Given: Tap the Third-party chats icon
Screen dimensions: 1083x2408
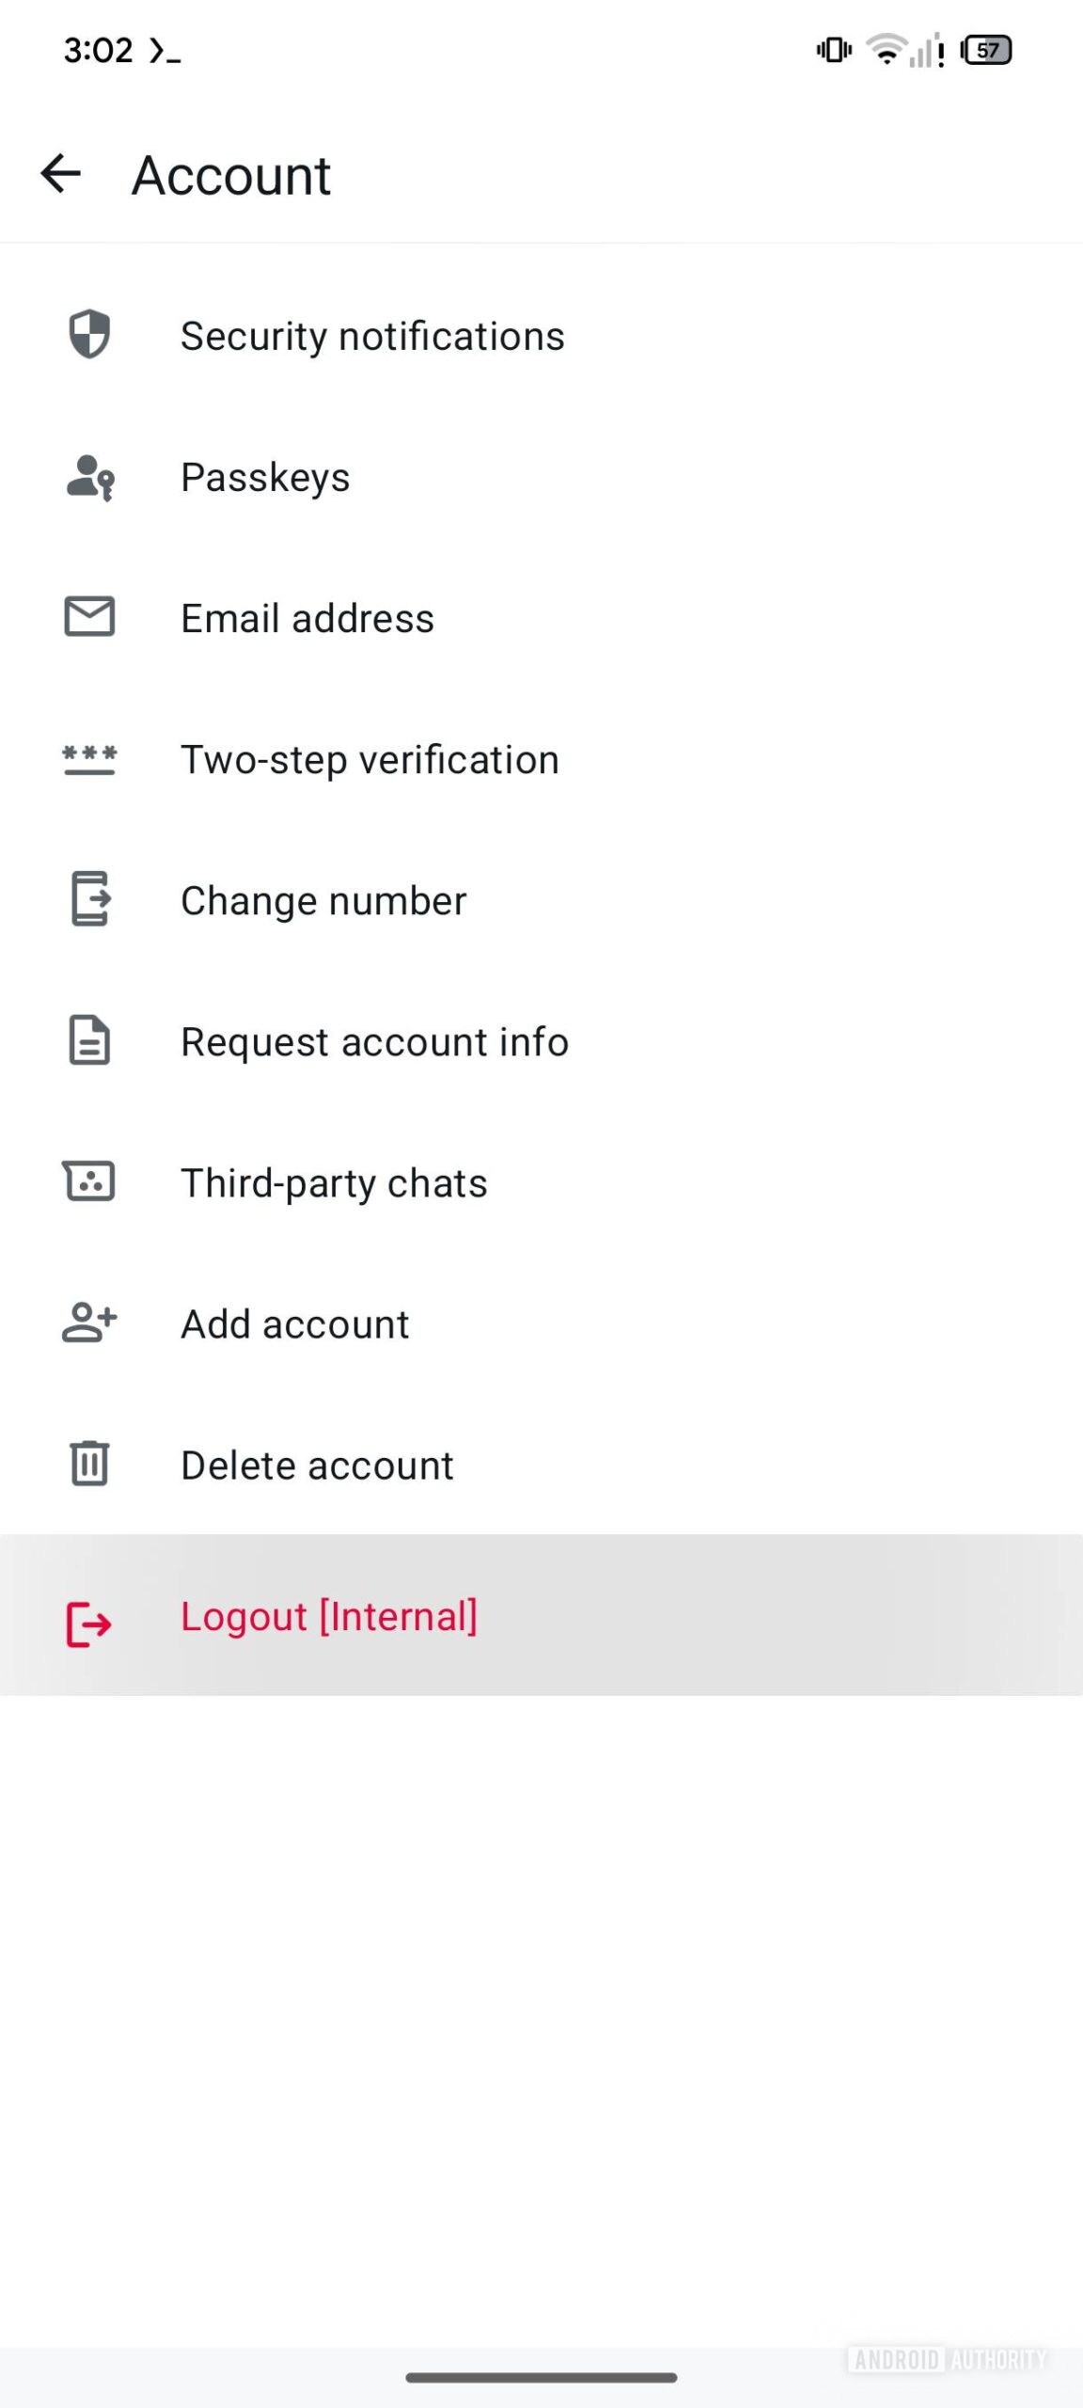Looking at the screenshot, I should click(89, 1181).
